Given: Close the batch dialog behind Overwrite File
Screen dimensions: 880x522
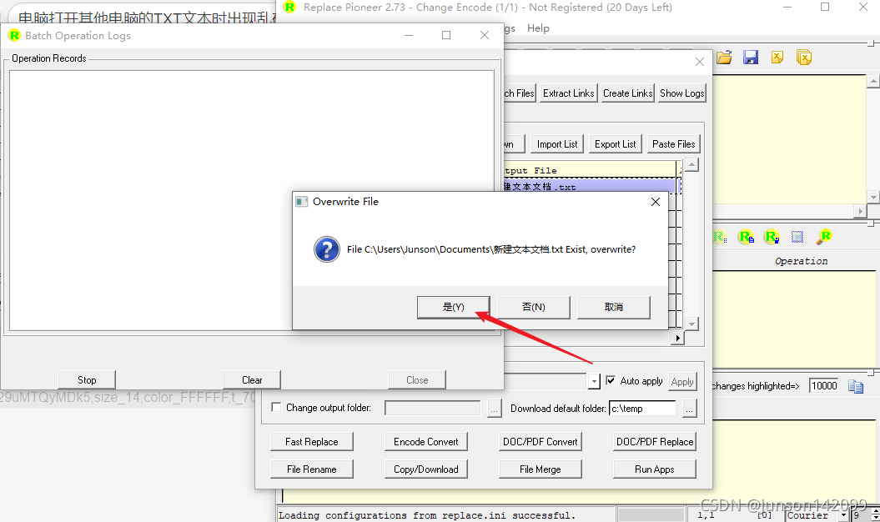Looking at the screenshot, I should [x=699, y=62].
